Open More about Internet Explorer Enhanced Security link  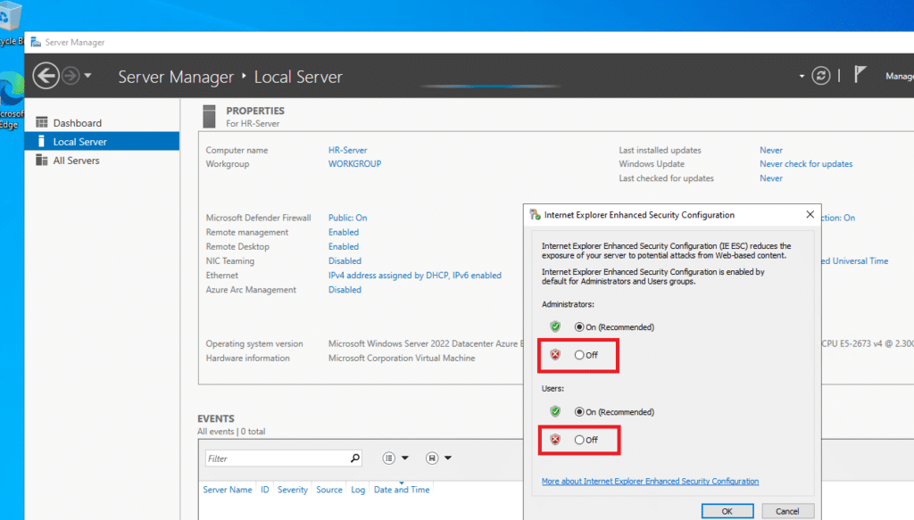pos(650,482)
